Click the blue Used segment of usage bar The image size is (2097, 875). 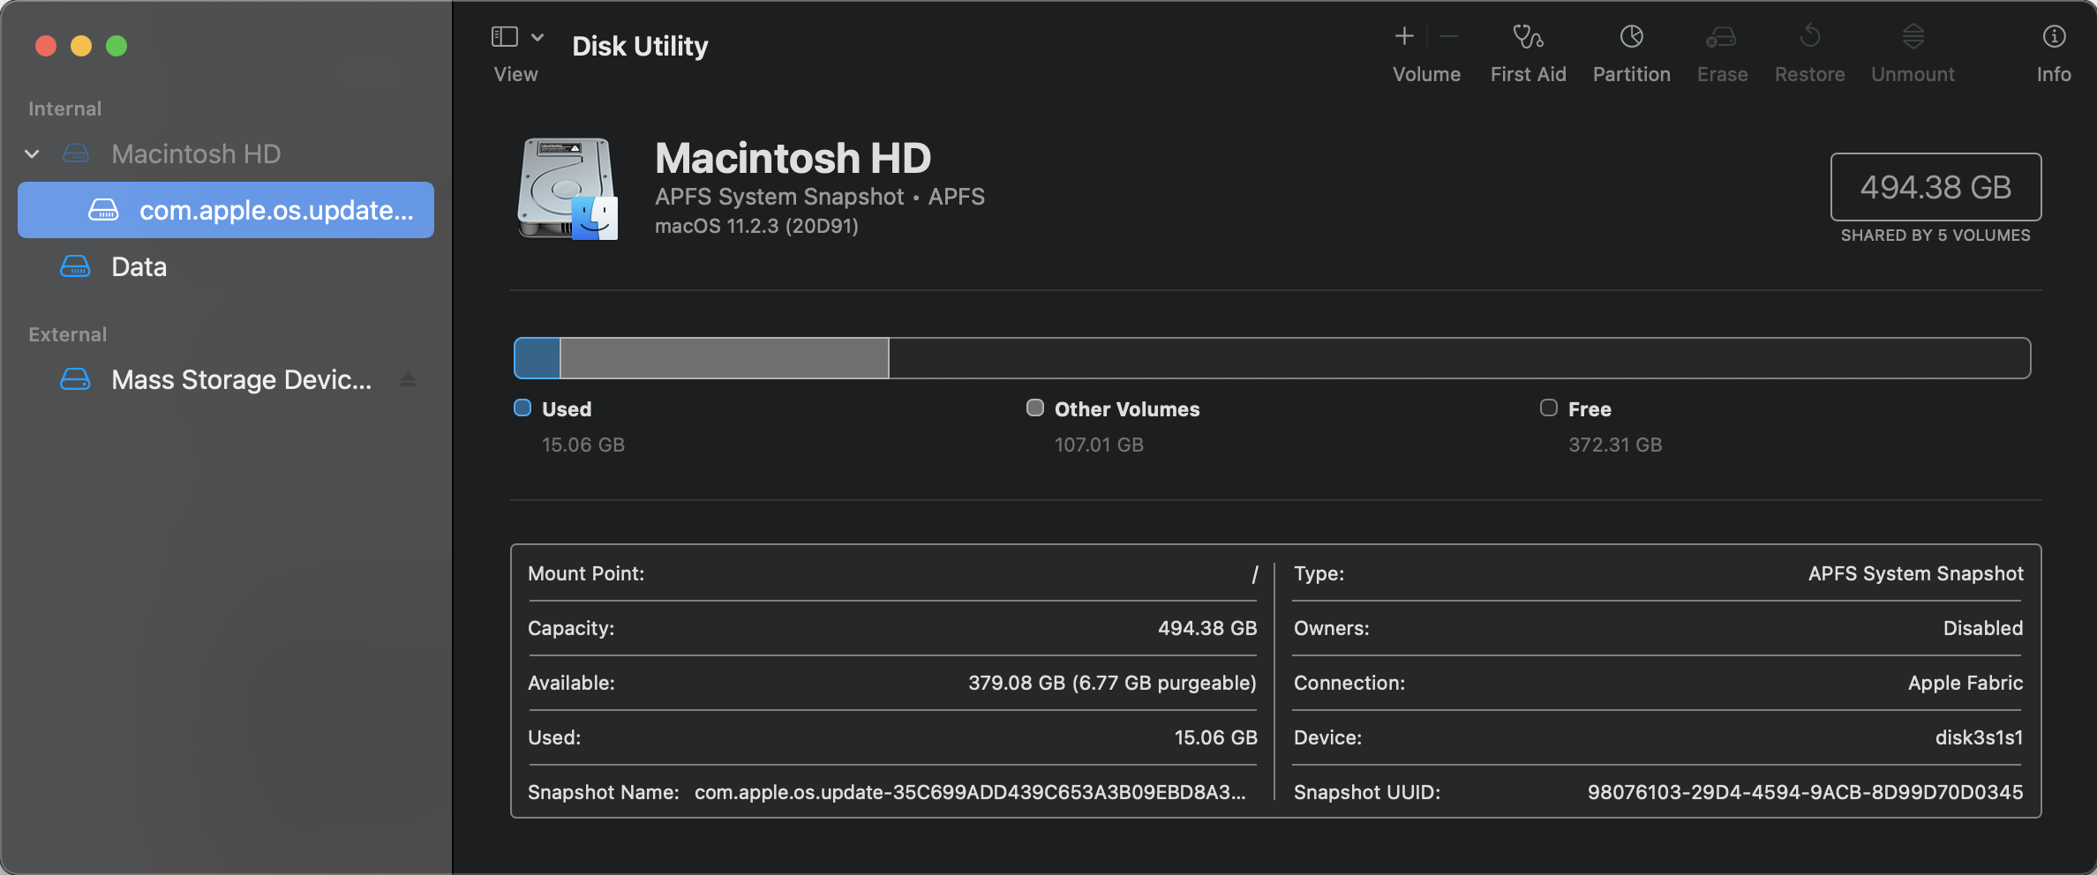coord(537,358)
